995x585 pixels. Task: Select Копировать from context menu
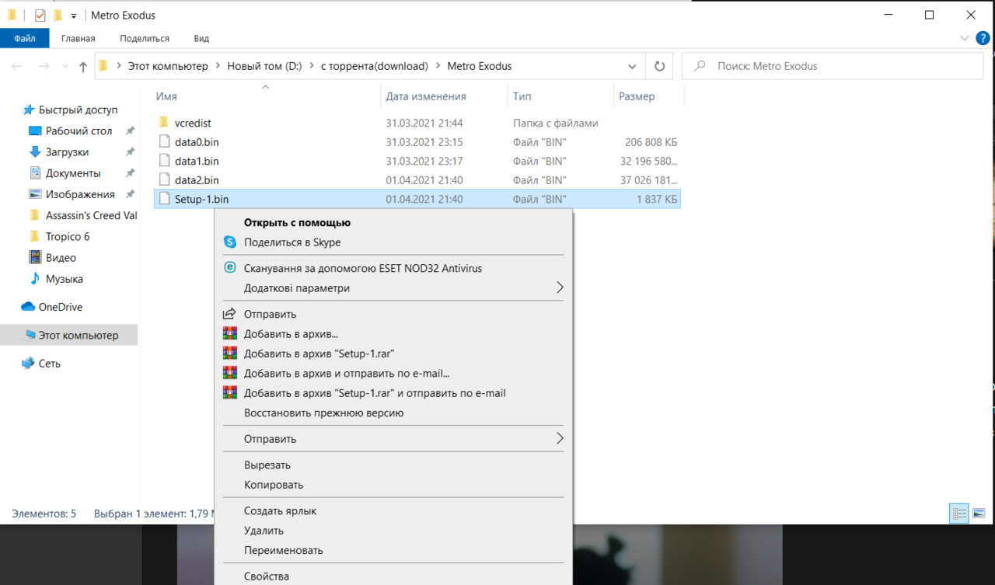coord(274,485)
